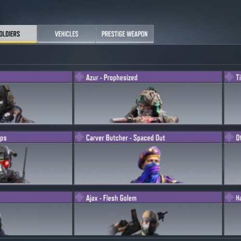Select the Carver Butcher portrait with purple beret
Viewport: 241px width, 241px height.
click(x=148, y=164)
